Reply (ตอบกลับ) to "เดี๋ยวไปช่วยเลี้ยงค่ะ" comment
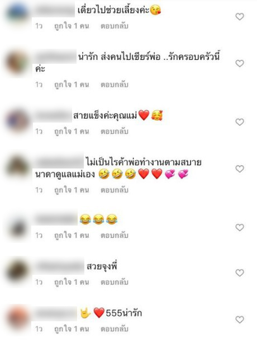Image resolution: width=257 pixels, height=342 pixels. pos(115,26)
